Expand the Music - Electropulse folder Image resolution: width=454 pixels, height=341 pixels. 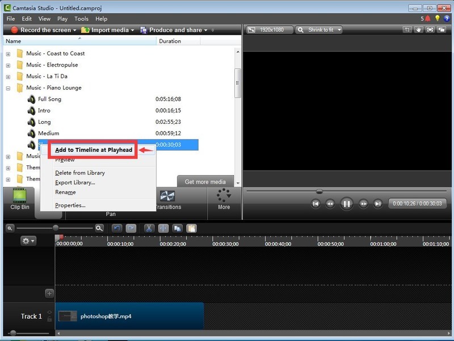tap(7, 65)
